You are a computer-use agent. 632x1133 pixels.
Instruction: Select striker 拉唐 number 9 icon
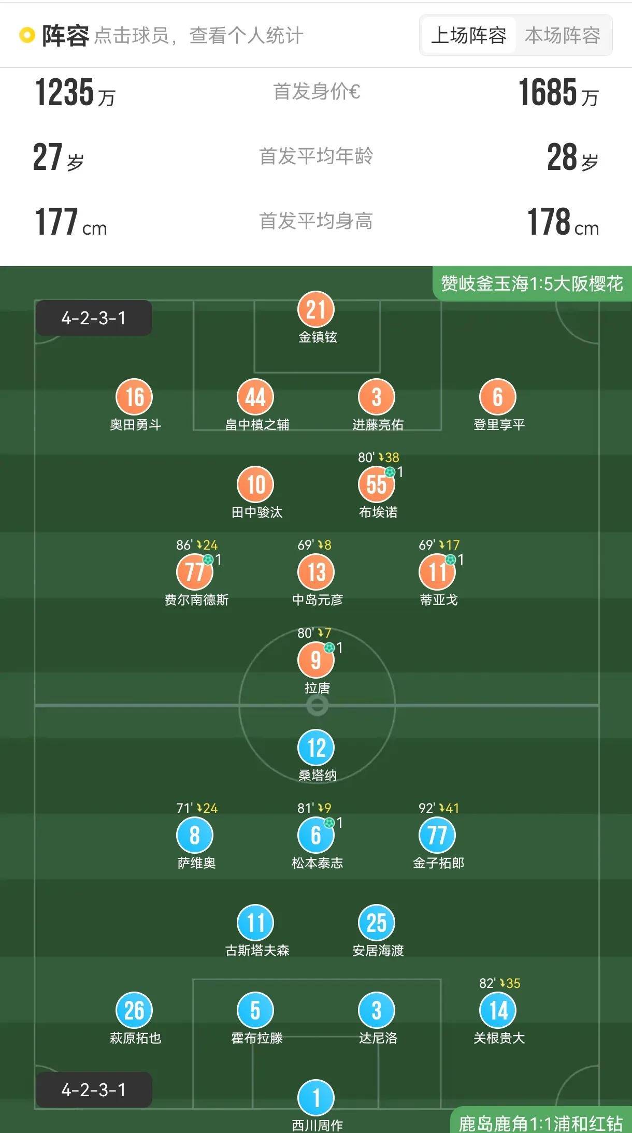(316, 660)
